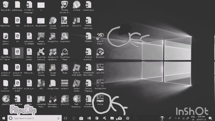Screen dimensions: 215x121
Task: Select the Mom's photos folder
Action: pyautogui.click(x=6, y=39)
